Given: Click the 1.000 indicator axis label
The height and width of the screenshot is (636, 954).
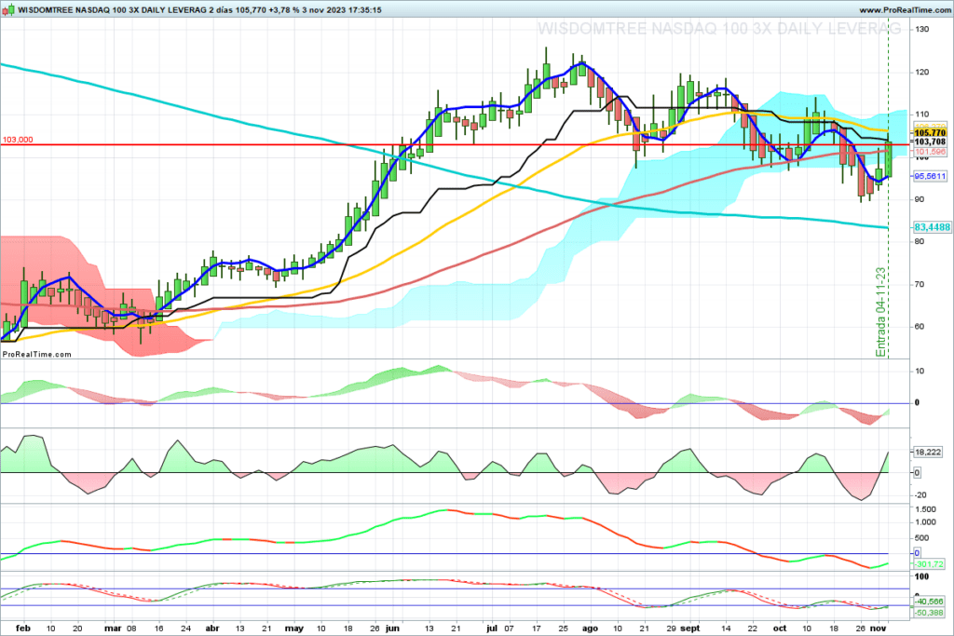Looking at the screenshot, I should click(x=925, y=522).
